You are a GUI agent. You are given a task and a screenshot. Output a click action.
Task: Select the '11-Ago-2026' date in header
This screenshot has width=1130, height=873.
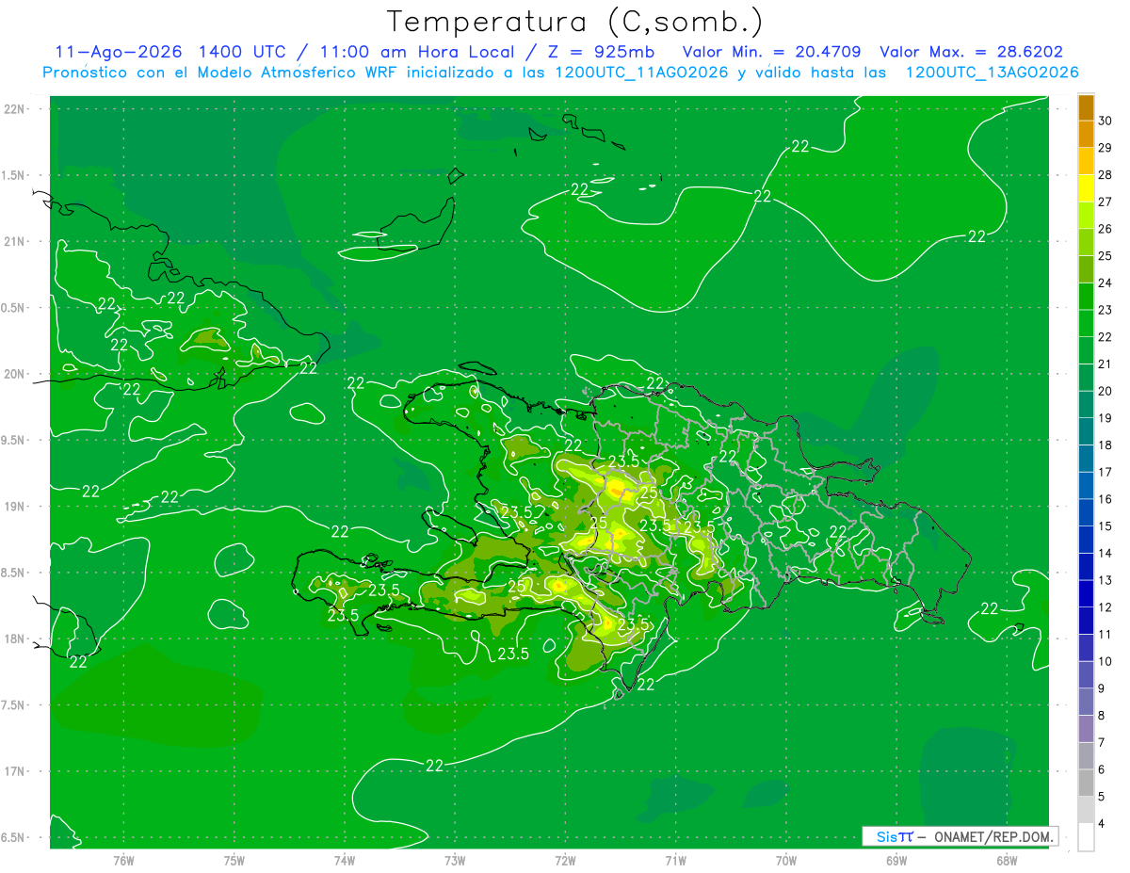(x=119, y=52)
